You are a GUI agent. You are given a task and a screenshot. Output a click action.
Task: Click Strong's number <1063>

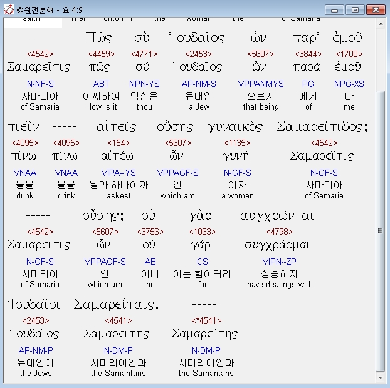point(203,232)
